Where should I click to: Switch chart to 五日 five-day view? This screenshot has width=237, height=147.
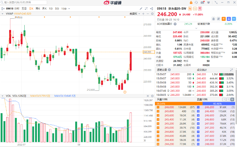(x=24, y=9)
